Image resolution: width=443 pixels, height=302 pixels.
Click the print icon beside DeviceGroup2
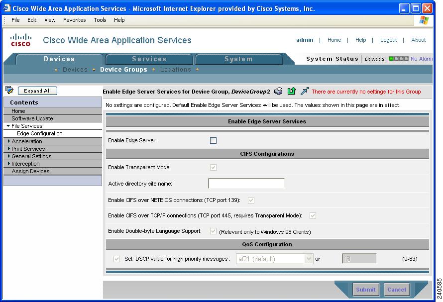tap(278, 91)
